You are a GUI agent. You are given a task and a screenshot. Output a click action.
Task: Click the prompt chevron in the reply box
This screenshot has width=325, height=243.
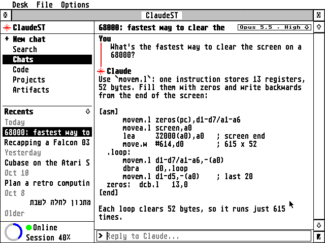pos(101,236)
